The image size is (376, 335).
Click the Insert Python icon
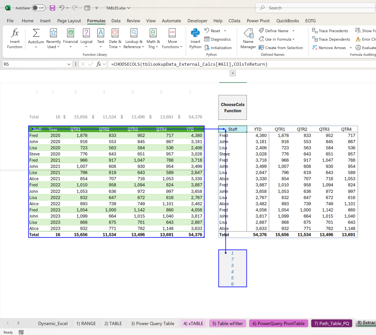(x=195, y=33)
